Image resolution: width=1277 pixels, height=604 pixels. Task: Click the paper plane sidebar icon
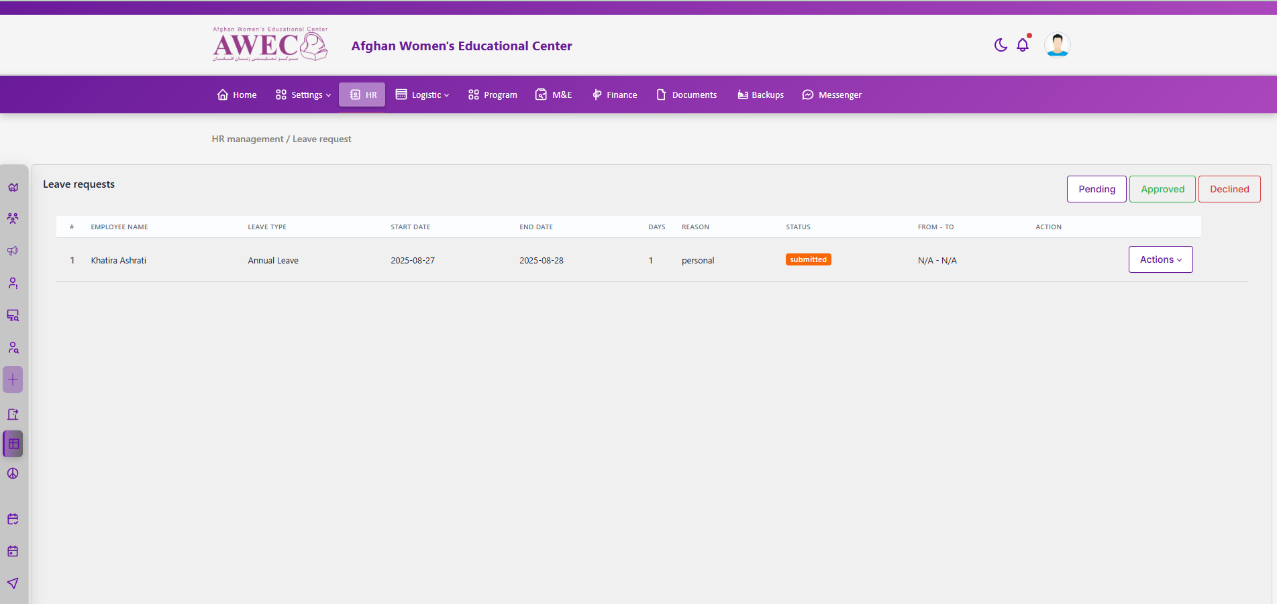[13, 583]
